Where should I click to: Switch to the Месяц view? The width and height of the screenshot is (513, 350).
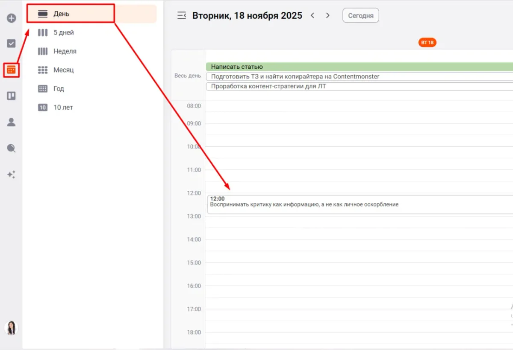tap(63, 70)
